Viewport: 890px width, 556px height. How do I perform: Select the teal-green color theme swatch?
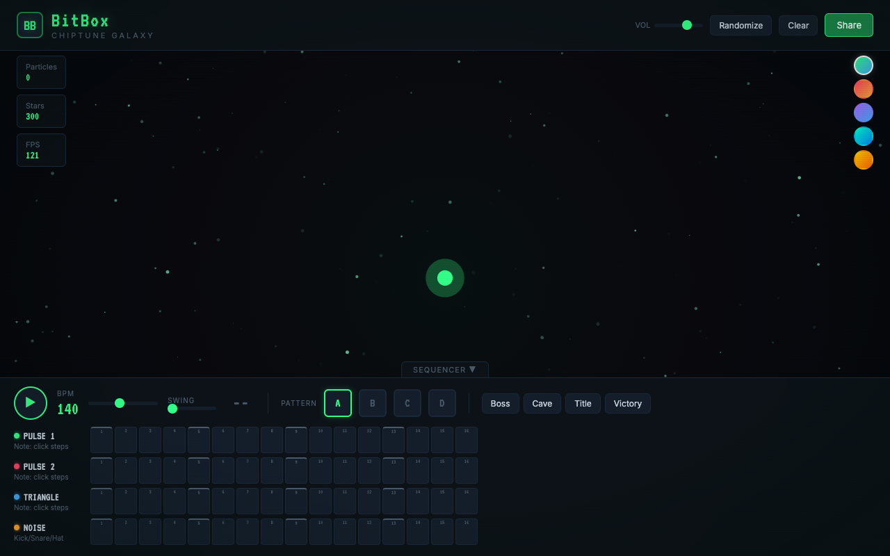pos(864,65)
